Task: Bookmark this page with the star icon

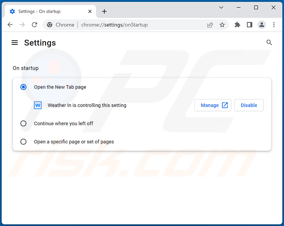Action: (222, 25)
